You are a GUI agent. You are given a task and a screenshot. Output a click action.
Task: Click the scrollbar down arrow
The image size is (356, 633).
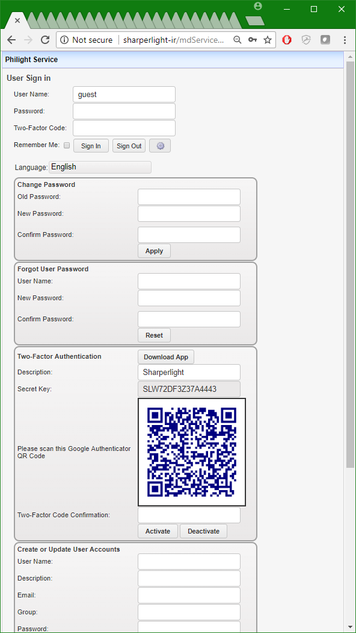click(x=351, y=628)
